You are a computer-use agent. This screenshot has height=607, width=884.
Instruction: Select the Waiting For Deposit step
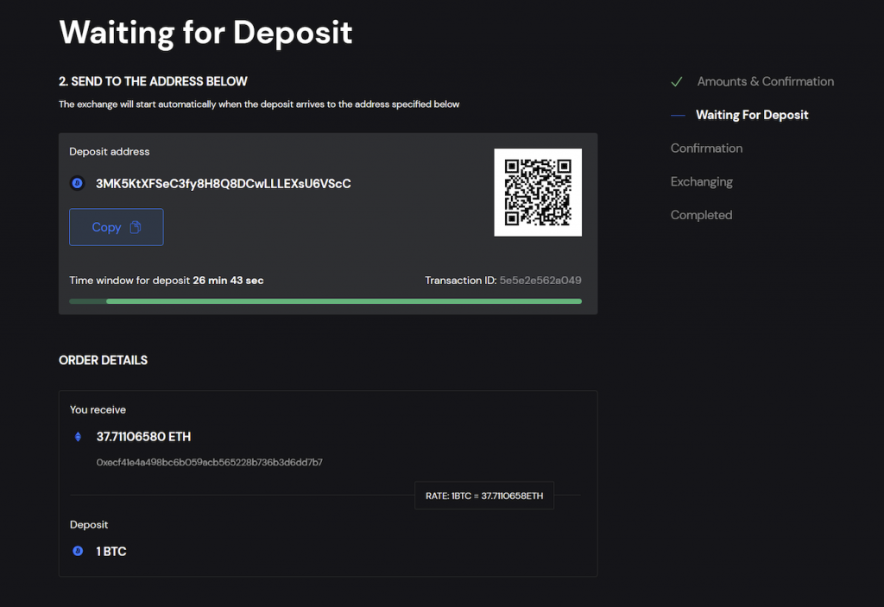pos(752,115)
